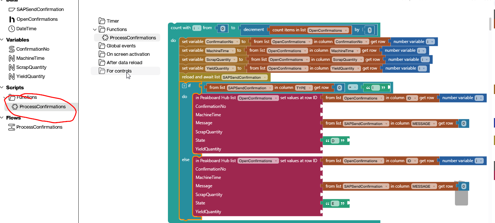
Task: Open the MESSAGE column dropdown
Action: (x=424, y=123)
